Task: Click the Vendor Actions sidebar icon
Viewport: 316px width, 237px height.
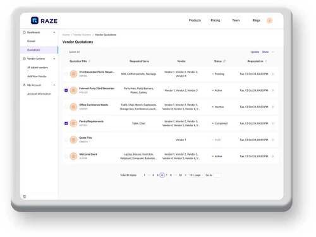Action: point(24,59)
